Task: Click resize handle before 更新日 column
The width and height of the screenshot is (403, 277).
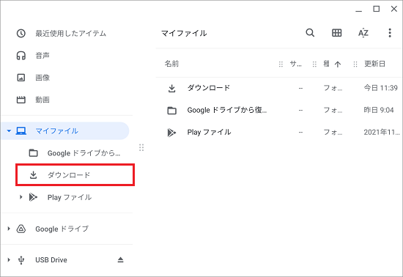Action: pyautogui.click(x=355, y=64)
